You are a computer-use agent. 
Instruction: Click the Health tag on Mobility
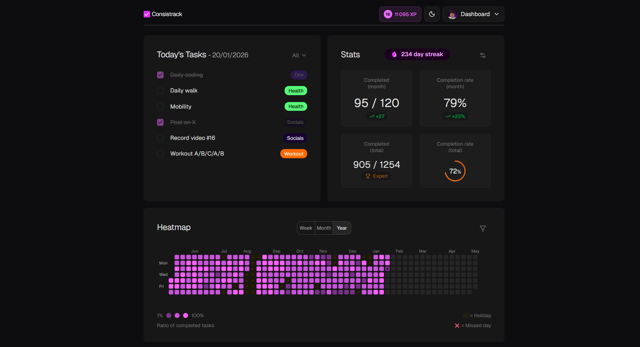click(x=296, y=107)
